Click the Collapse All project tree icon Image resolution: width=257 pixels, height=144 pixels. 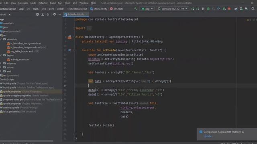tap(48, 14)
